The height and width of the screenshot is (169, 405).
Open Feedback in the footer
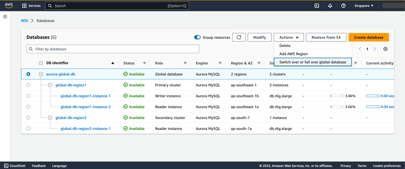point(39,166)
